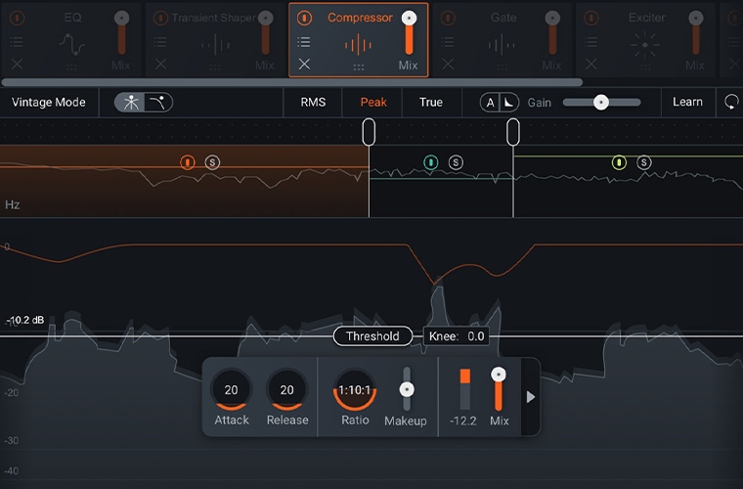
Task: Click the module chain horizontal scrollbar
Action: [292, 82]
